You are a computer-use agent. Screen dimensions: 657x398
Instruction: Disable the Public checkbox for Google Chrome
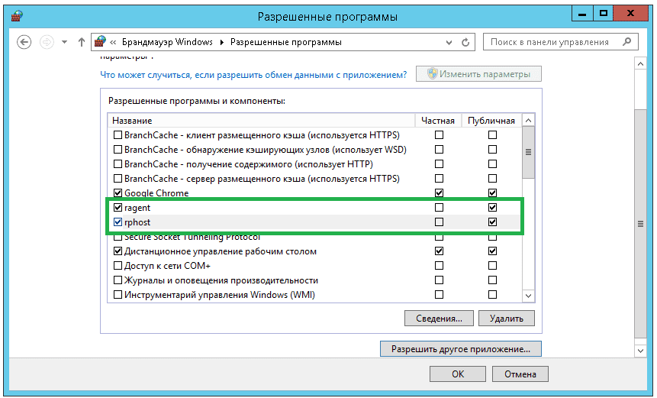(x=492, y=193)
